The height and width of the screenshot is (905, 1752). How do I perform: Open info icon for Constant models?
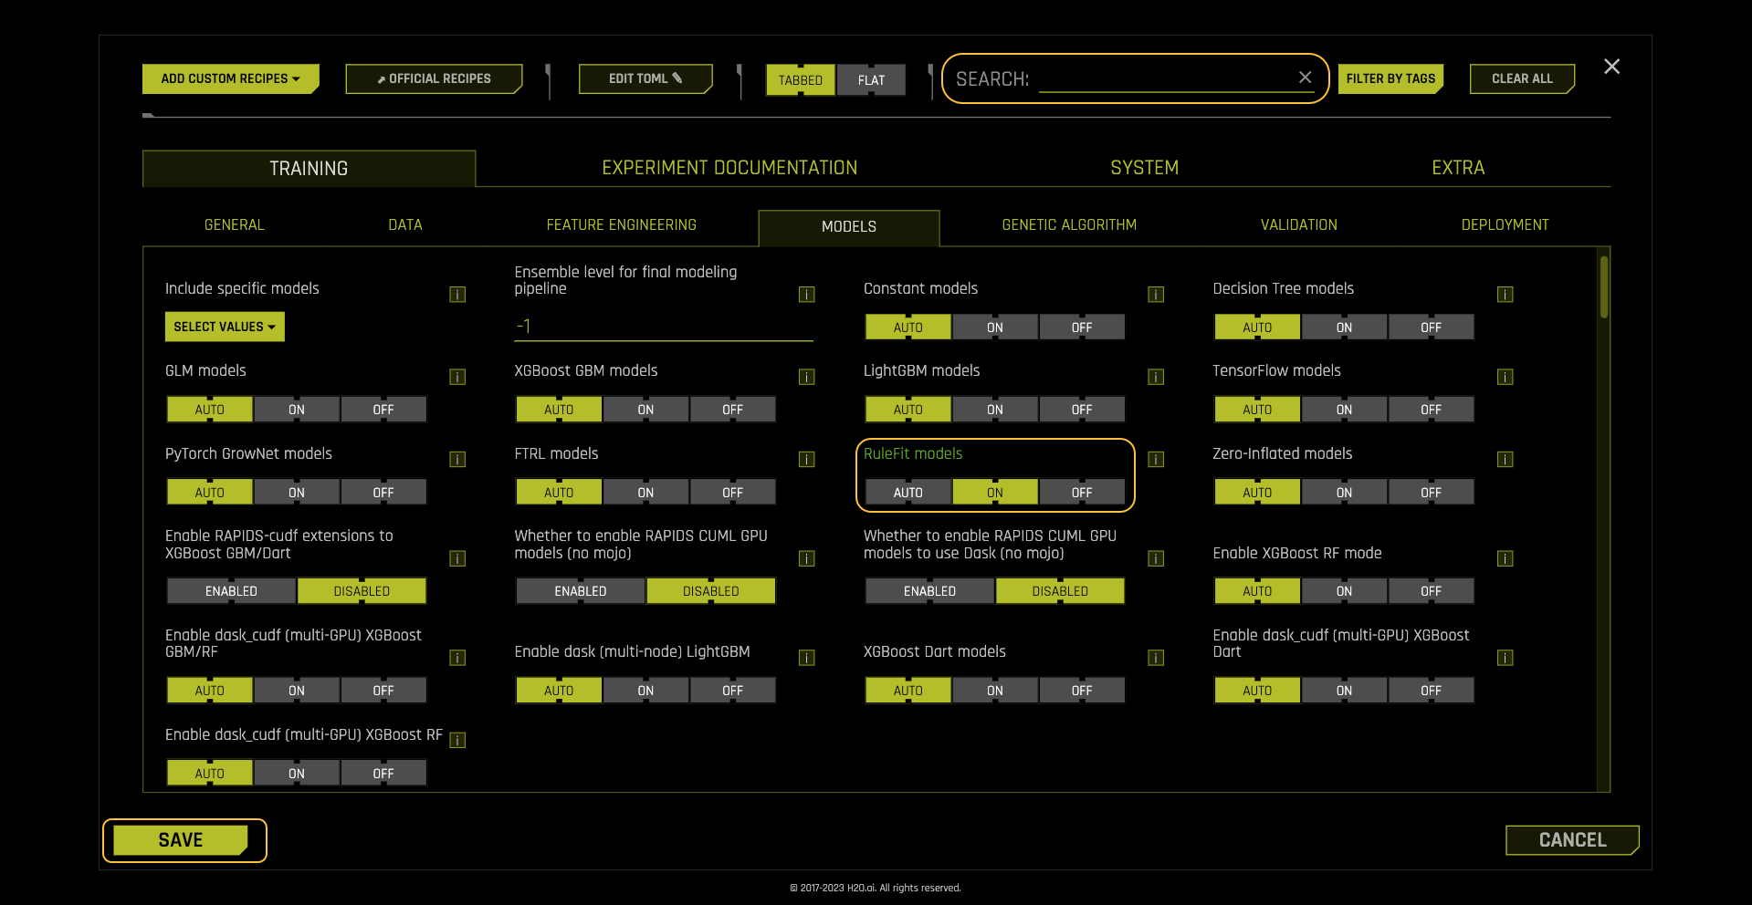click(x=1156, y=295)
